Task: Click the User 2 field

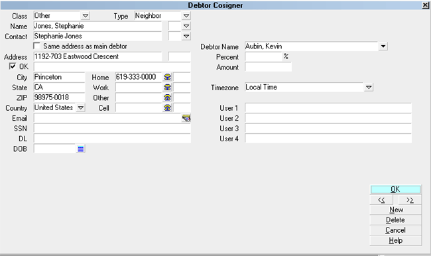Action: [x=328, y=118]
